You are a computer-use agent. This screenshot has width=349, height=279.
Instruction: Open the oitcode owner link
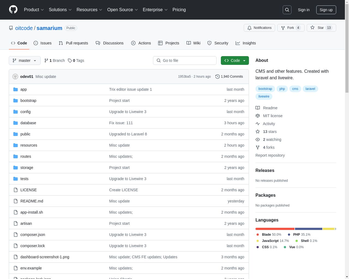(x=24, y=28)
